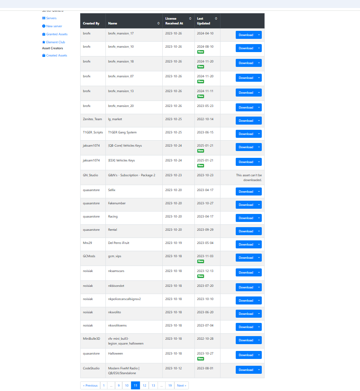
Task: Expand download options for brofx_mansion_18
Action: coord(259,63)
